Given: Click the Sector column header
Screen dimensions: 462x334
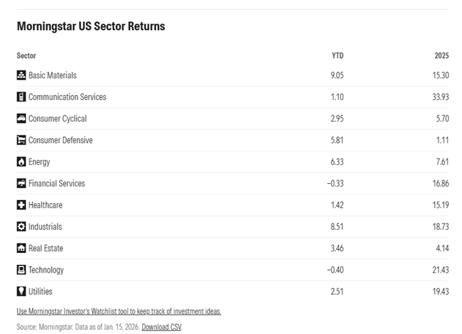Looking at the screenshot, I should click(26, 56).
